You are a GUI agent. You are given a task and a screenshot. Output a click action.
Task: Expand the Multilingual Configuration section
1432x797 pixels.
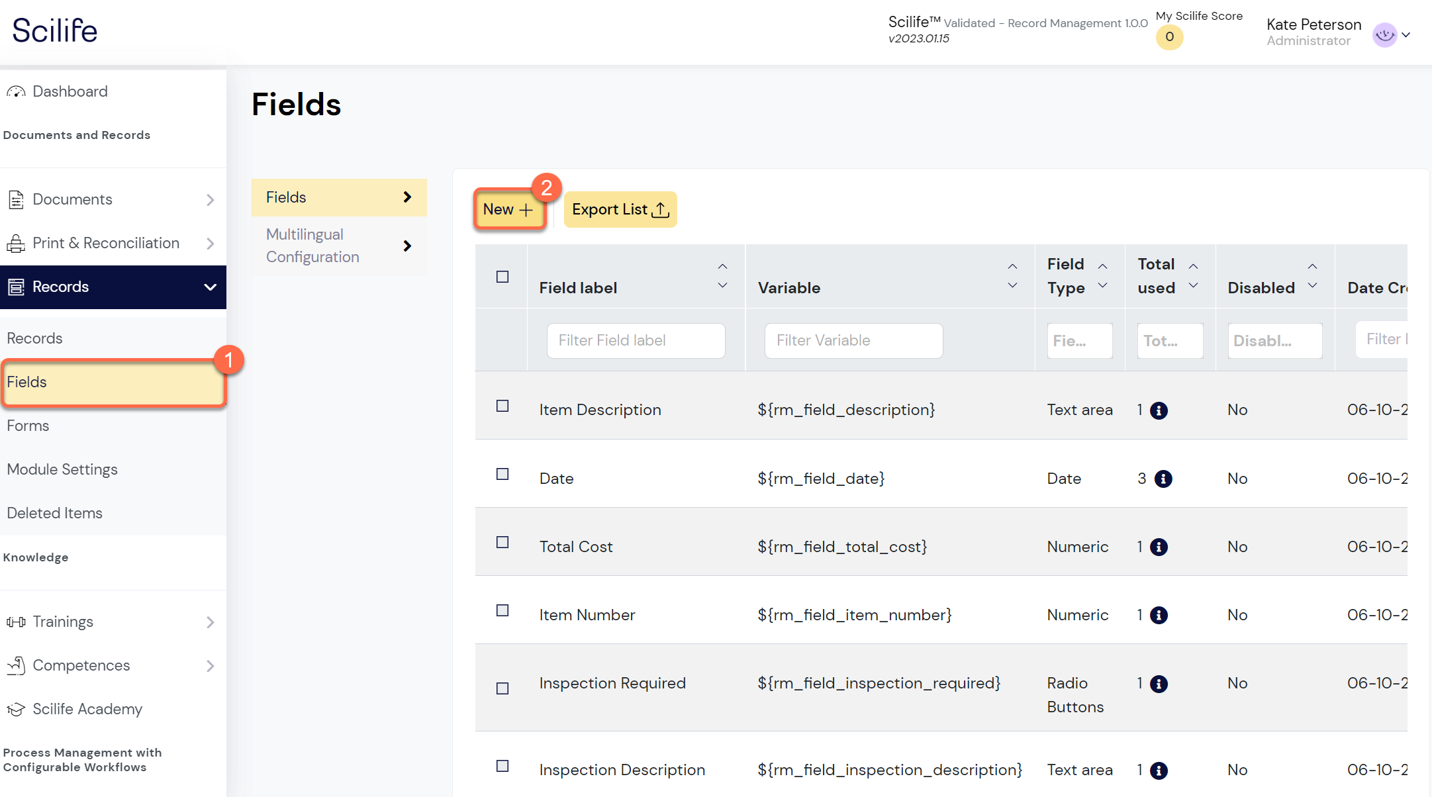coord(406,246)
